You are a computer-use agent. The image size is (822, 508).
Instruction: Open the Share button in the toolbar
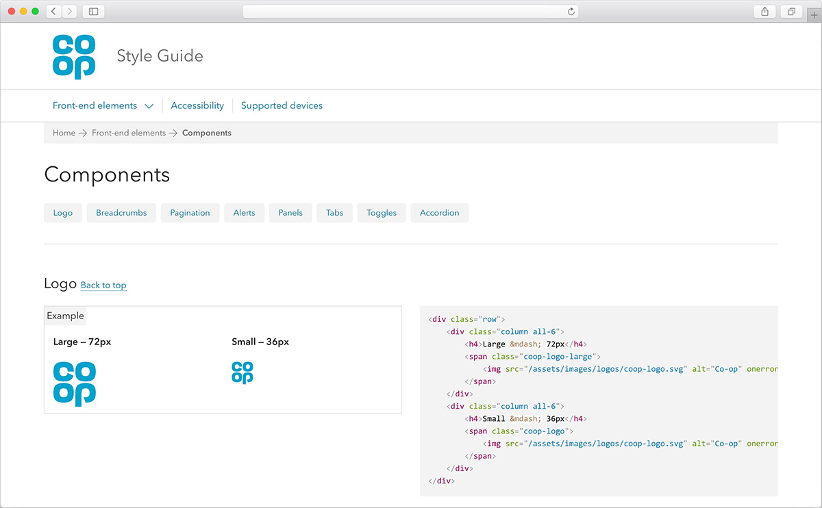point(764,12)
